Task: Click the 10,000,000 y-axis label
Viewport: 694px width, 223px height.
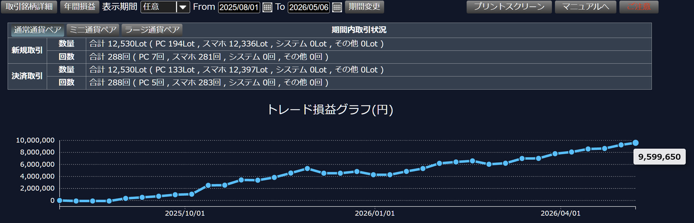Action: 35,141
